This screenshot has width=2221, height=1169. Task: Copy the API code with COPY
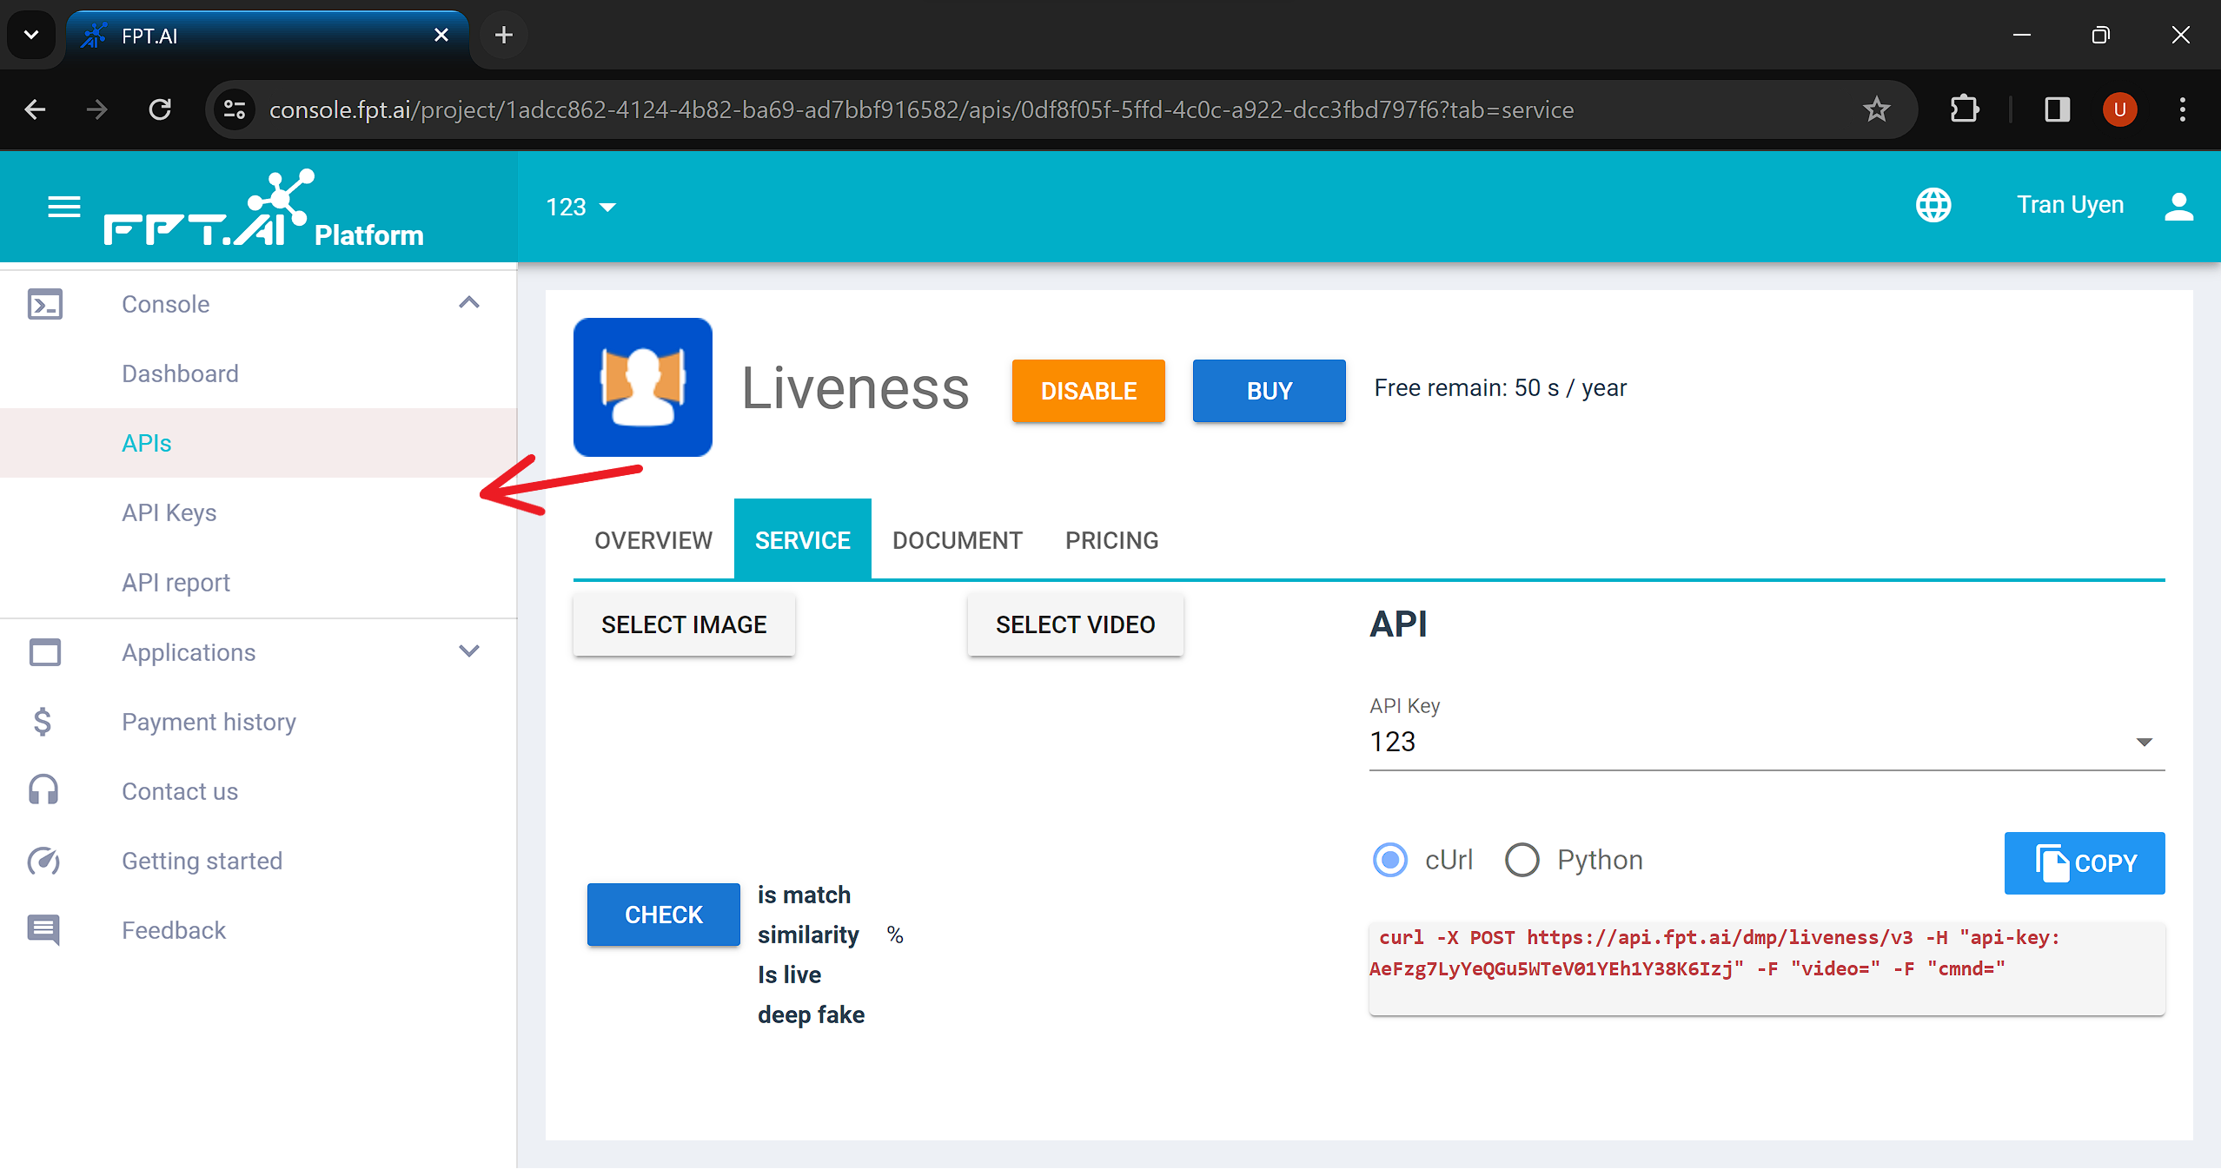[x=2085, y=863]
